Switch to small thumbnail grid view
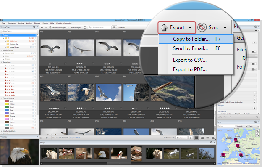The image size is (262, 167). point(202,138)
